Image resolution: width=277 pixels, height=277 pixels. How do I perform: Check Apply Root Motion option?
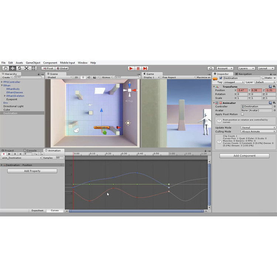[243, 114]
